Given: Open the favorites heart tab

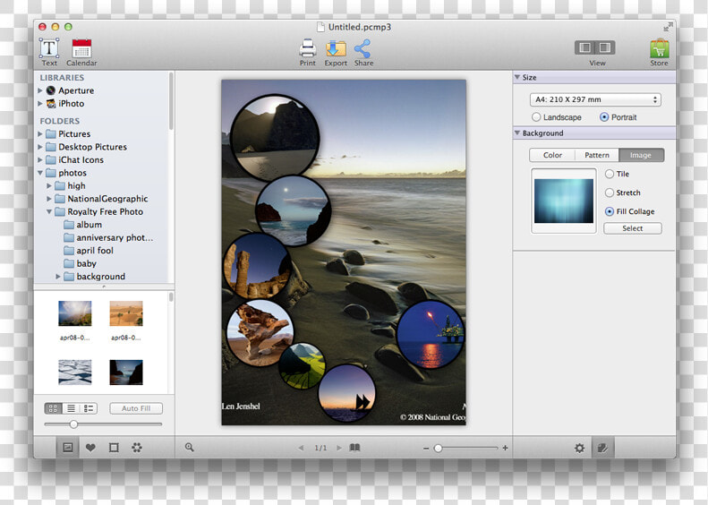Looking at the screenshot, I should pyautogui.click(x=90, y=448).
